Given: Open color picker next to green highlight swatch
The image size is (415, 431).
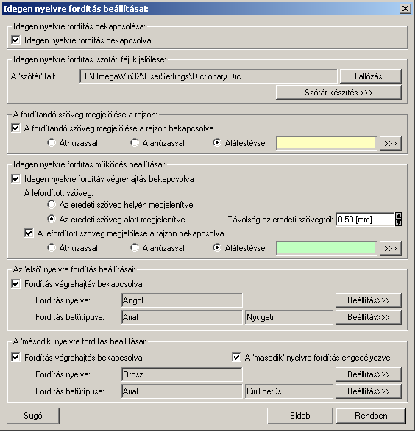Looking at the screenshot, I should click(390, 248).
